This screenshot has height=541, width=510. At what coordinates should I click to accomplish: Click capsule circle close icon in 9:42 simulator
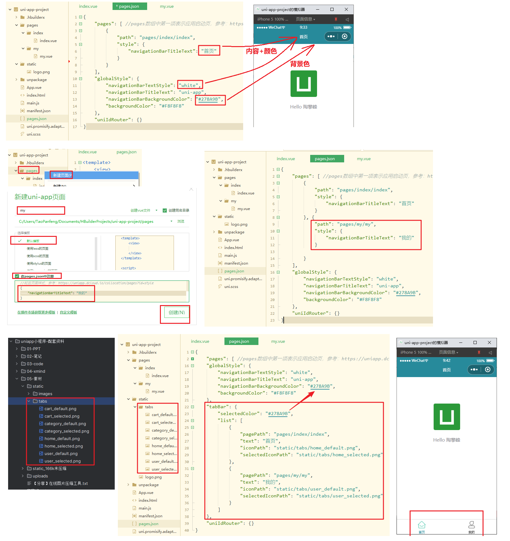pyautogui.click(x=488, y=370)
